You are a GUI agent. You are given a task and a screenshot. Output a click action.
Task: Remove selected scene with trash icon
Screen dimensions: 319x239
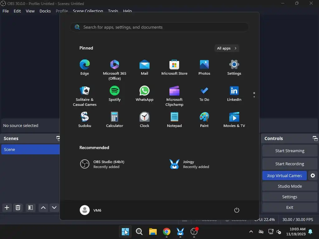tap(18, 208)
